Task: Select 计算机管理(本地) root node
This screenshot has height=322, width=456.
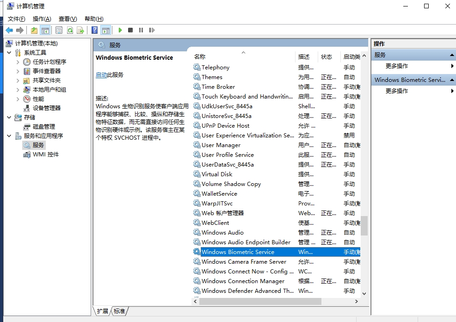Action: [x=37, y=43]
